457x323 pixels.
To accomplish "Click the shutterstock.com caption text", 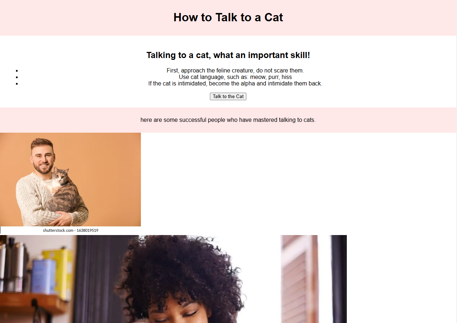I will pos(58,230).
